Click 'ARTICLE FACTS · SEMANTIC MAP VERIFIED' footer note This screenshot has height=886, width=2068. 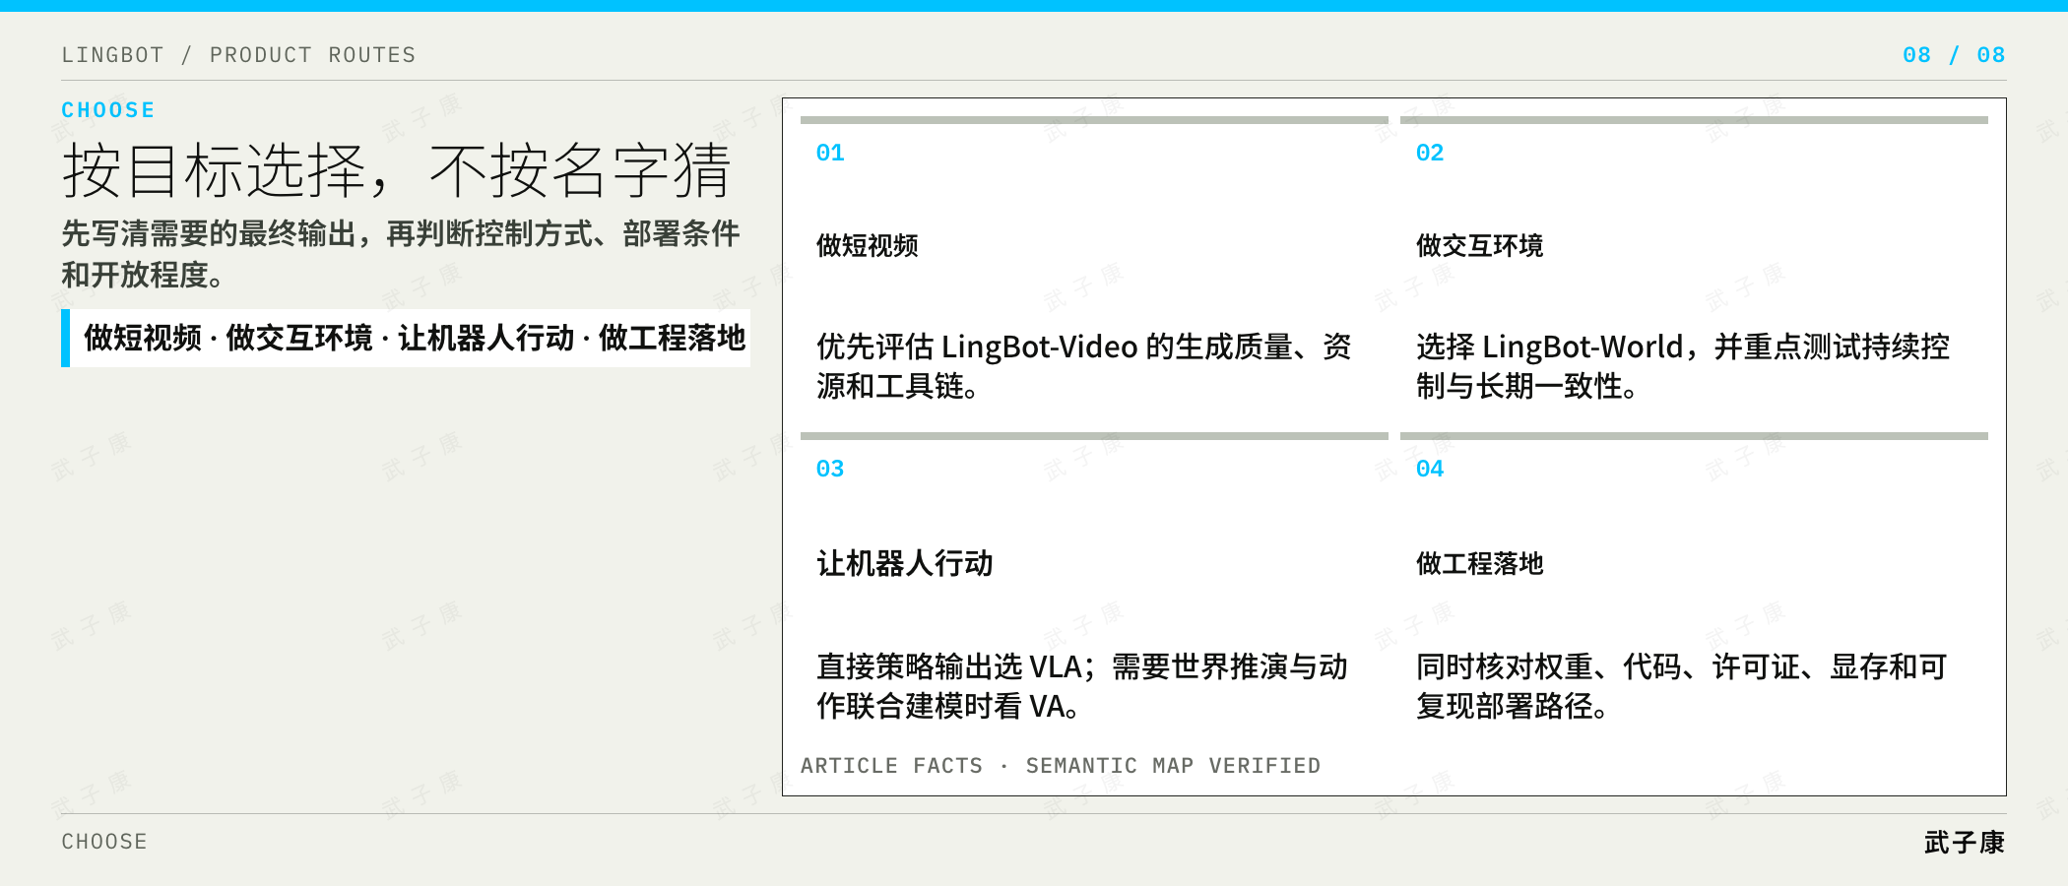pos(1061,766)
